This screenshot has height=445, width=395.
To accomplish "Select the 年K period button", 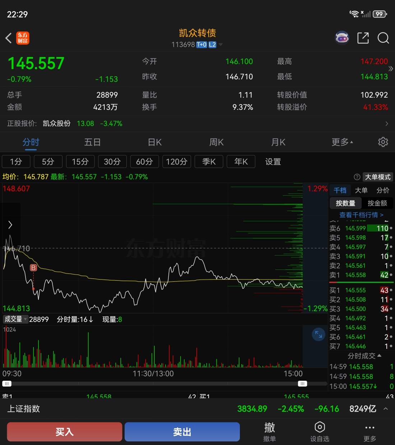I will (241, 161).
